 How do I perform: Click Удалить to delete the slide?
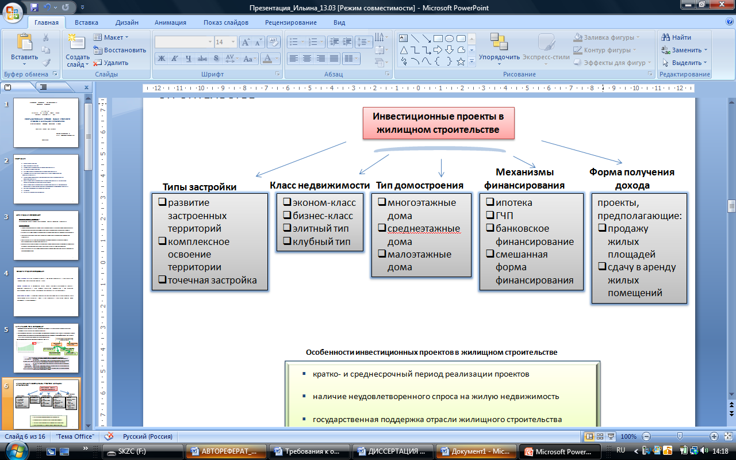112,63
